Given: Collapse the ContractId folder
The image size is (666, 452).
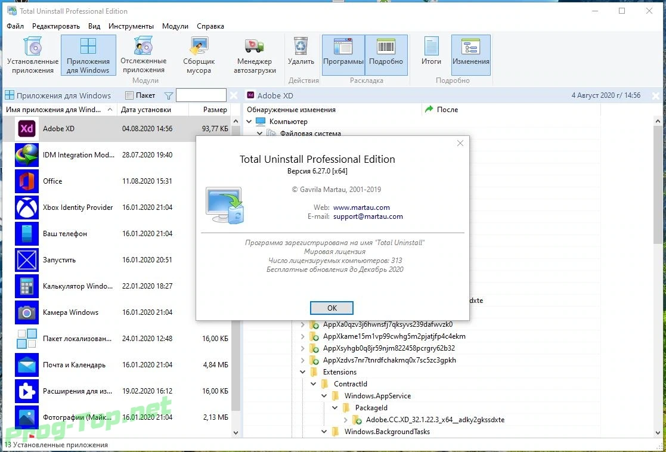Looking at the screenshot, I should [x=313, y=384].
